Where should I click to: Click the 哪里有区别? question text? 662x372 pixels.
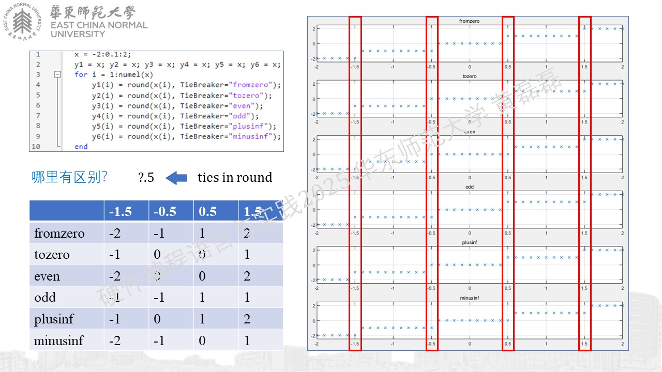click(70, 178)
